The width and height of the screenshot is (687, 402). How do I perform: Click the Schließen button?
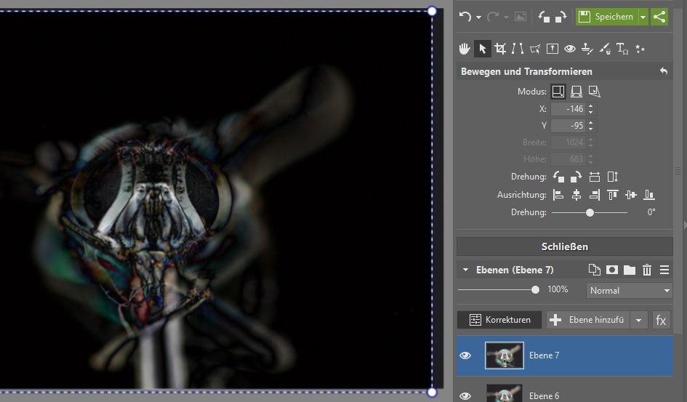tap(565, 246)
